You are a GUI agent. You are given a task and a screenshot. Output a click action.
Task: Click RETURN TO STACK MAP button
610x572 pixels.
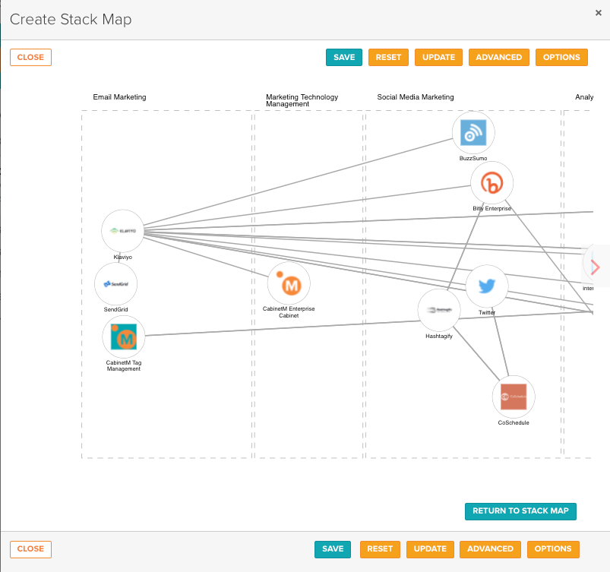tap(520, 511)
